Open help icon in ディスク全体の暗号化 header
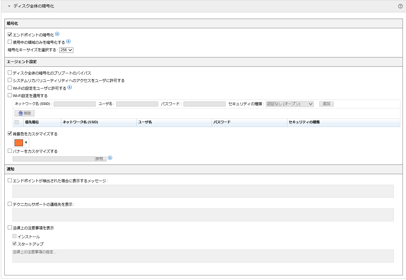This screenshot has width=406, height=280. 400,6
